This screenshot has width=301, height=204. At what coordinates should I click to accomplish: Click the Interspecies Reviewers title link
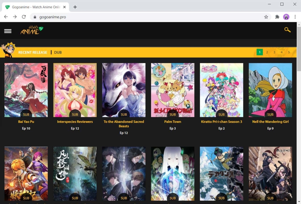75,122
